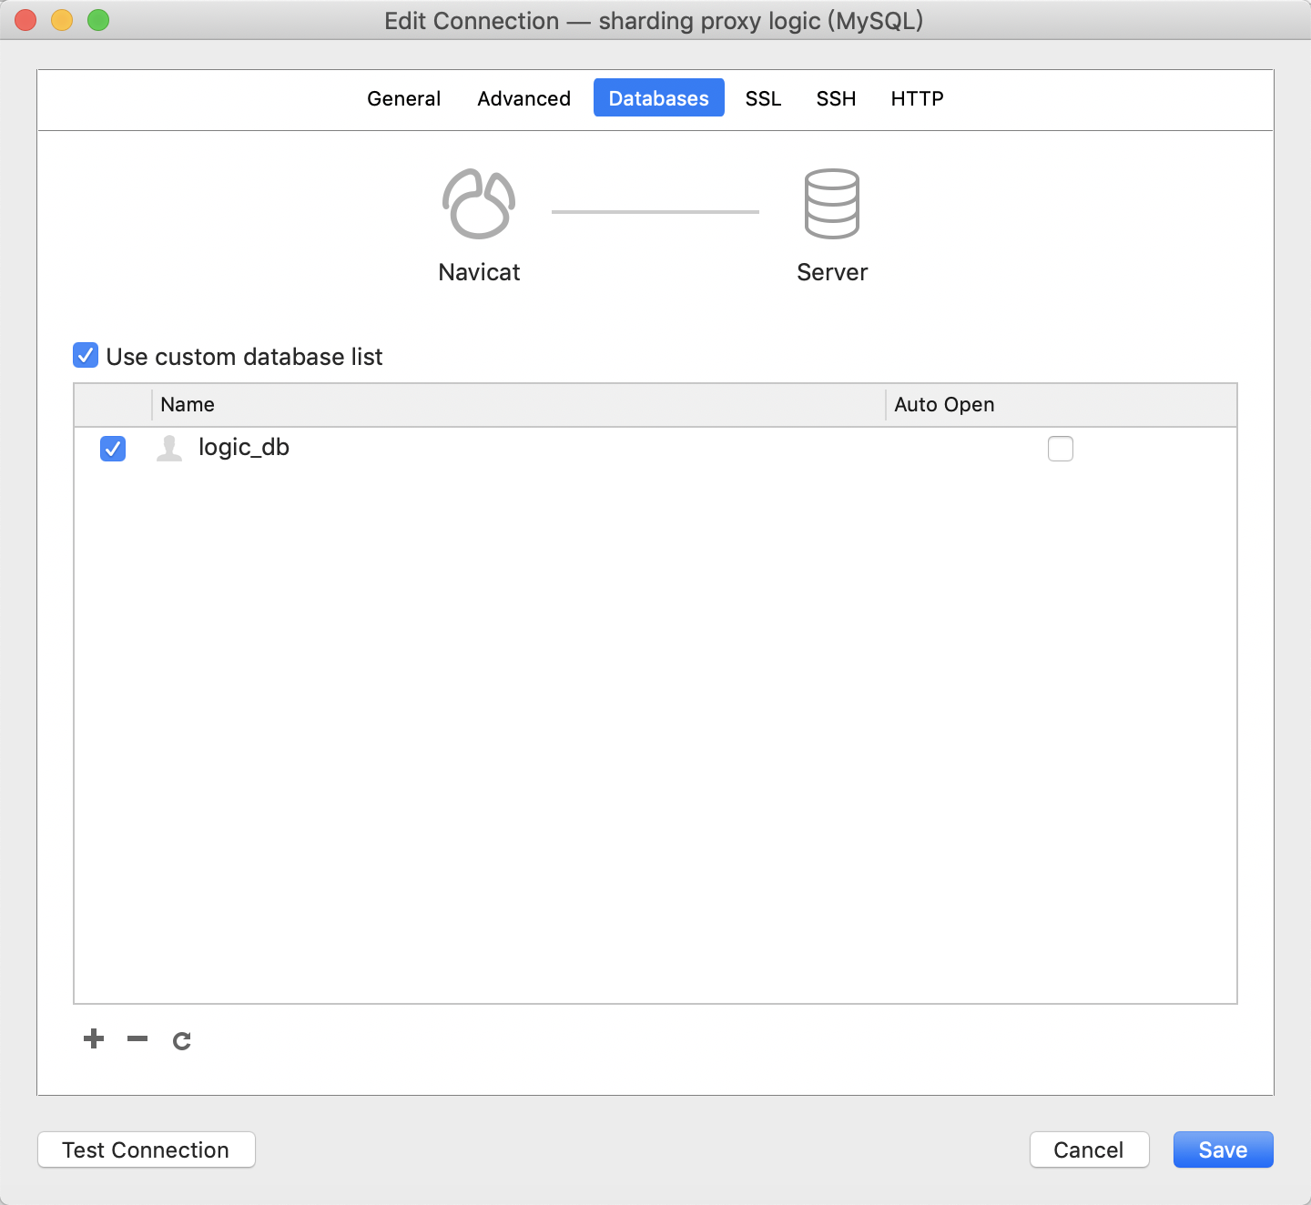Enable Auto Open for logic_db
The image size is (1311, 1205).
pos(1060,449)
